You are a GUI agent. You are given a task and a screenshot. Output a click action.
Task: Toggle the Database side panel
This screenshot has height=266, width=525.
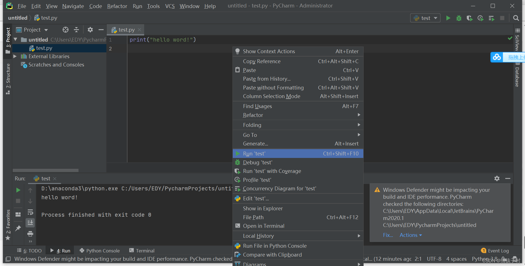[x=517, y=75]
